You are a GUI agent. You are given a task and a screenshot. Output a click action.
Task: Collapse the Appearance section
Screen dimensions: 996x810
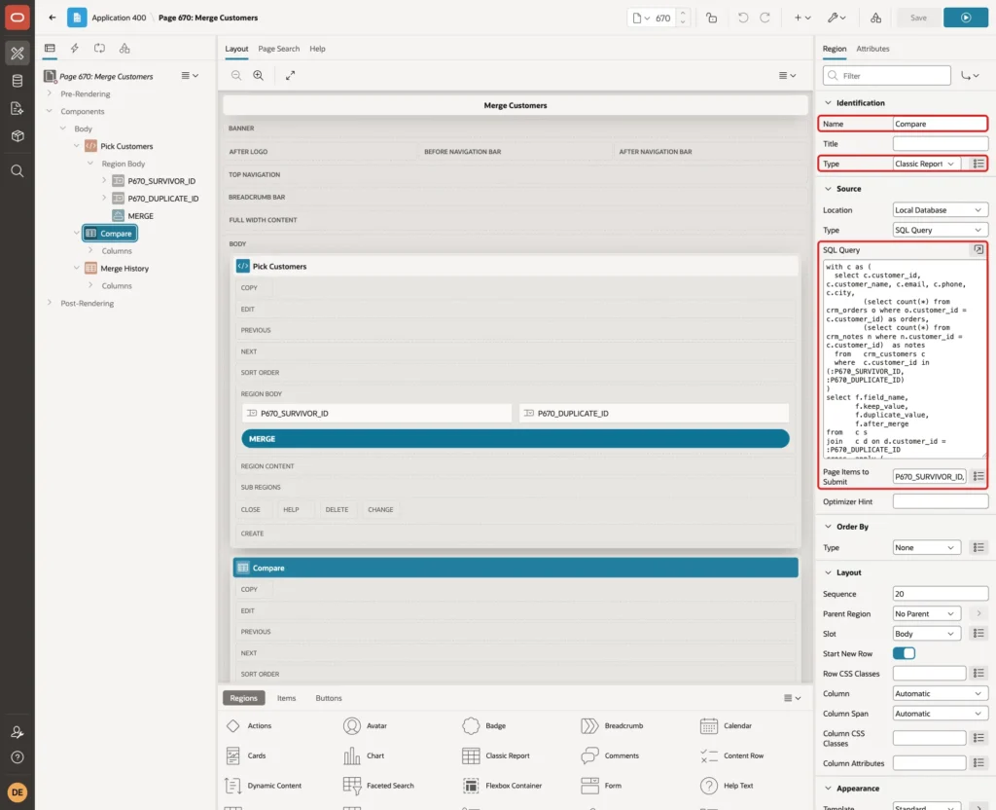coord(828,789)
